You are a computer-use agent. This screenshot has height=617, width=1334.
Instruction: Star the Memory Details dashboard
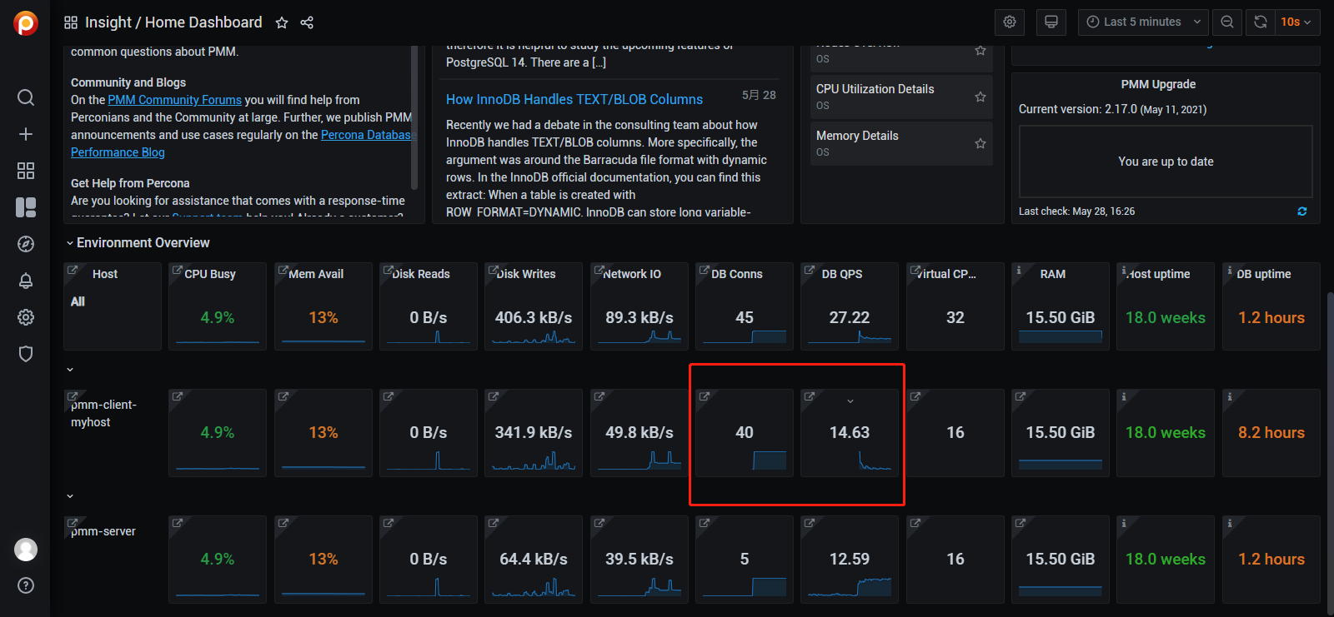pos(980,143)
